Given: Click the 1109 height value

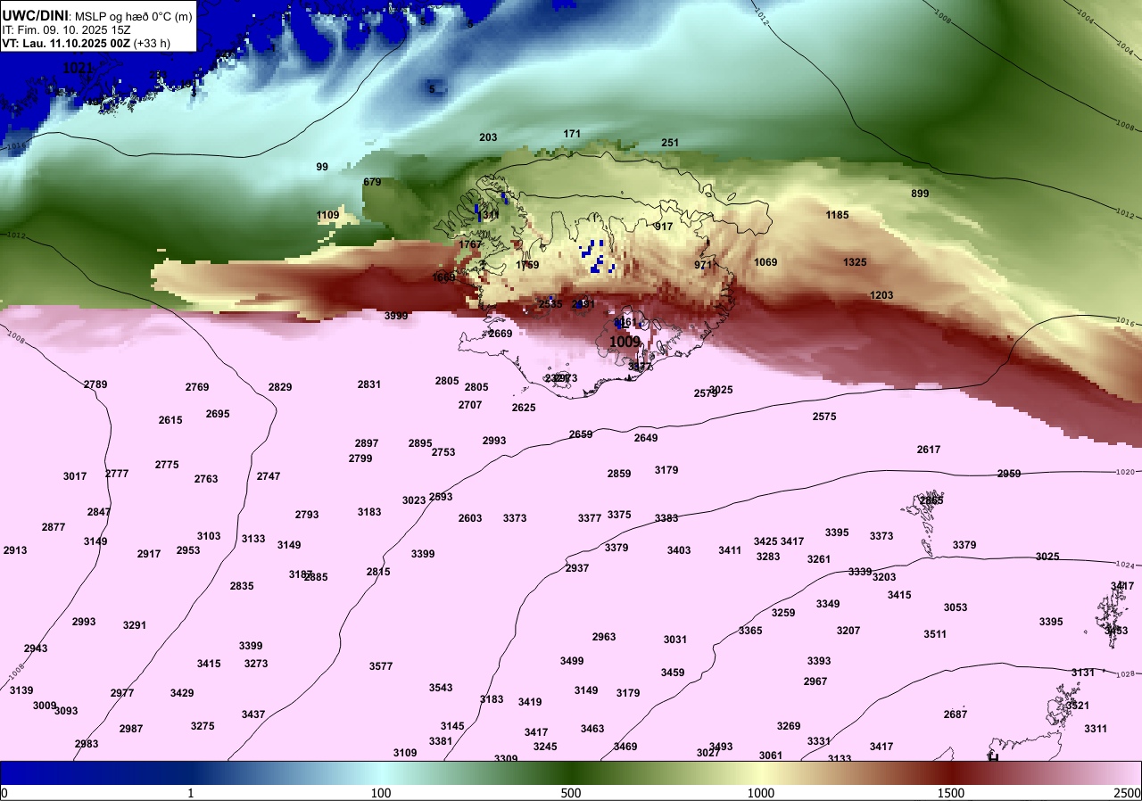Looking at the screenshot, I should (x=328, y=215).
